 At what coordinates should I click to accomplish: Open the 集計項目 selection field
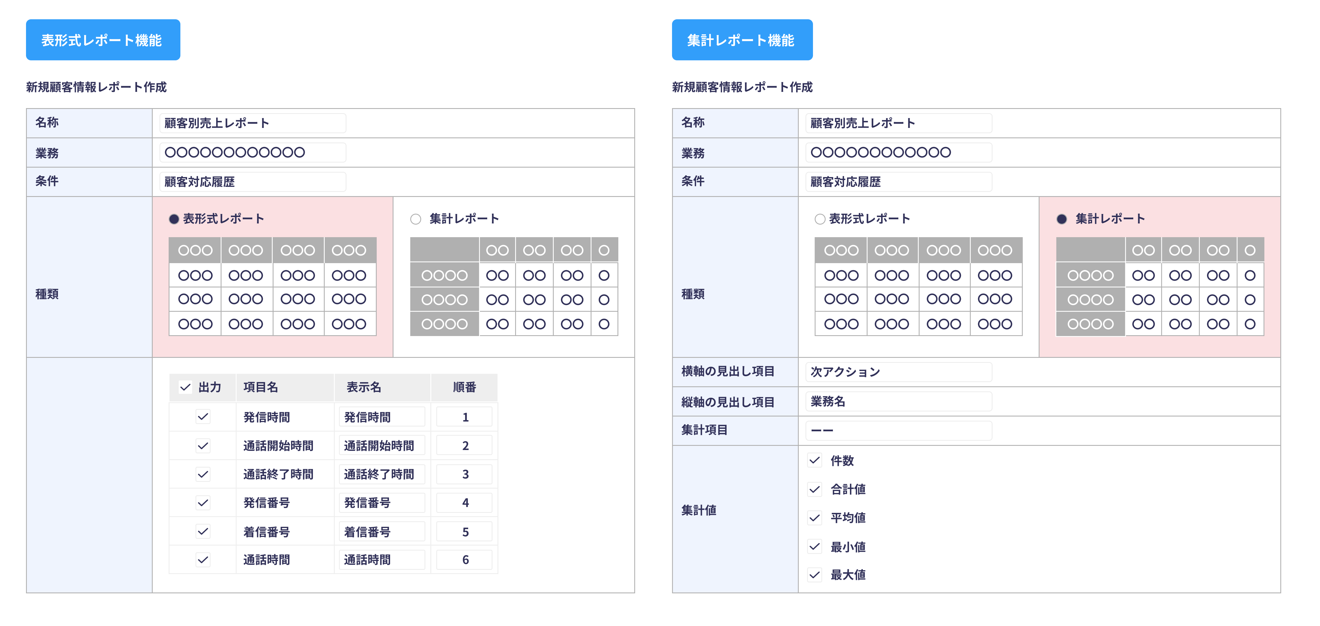point(898,430)
